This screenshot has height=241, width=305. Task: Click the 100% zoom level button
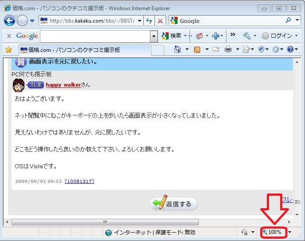pos(272,232)
